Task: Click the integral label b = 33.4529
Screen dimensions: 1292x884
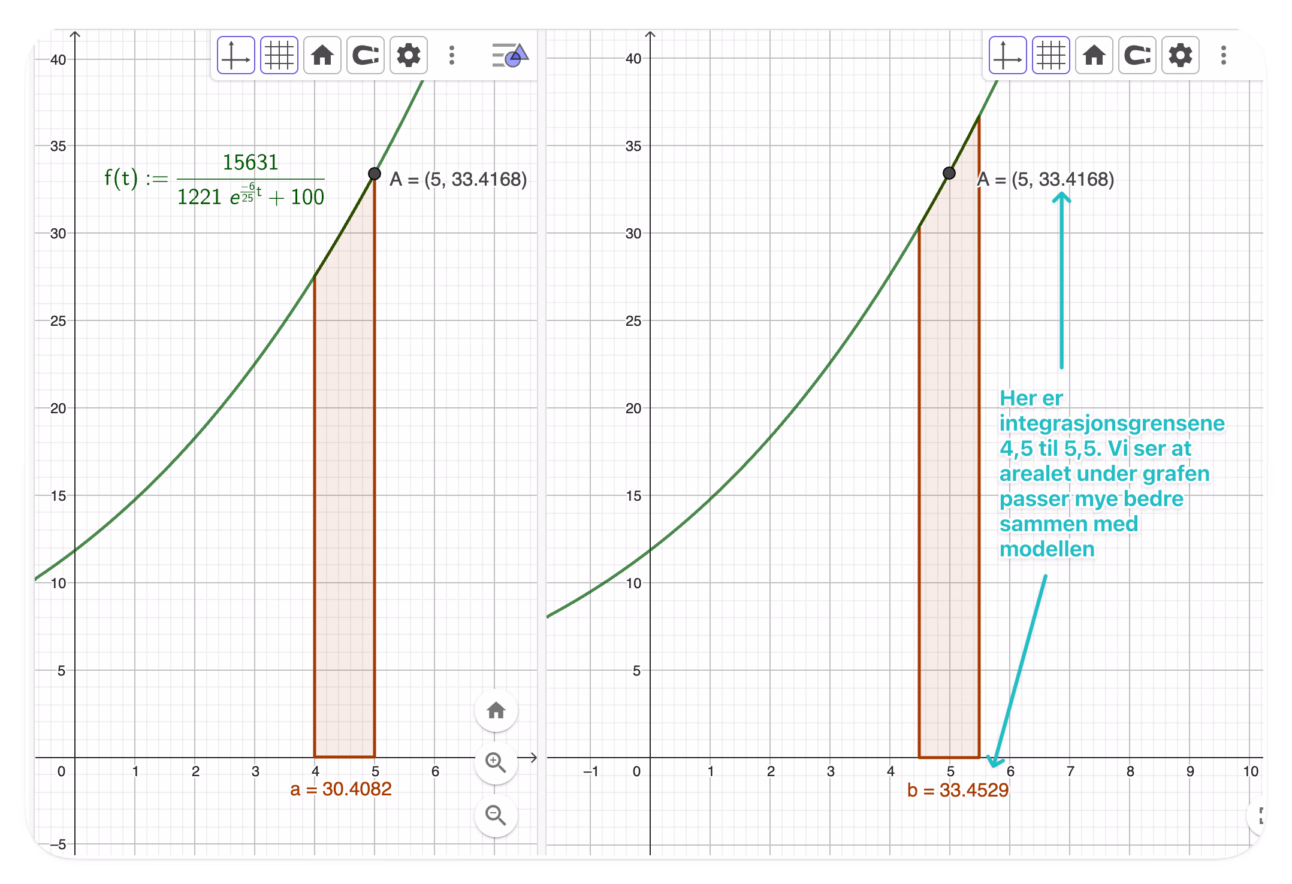Action: [958, 791]
